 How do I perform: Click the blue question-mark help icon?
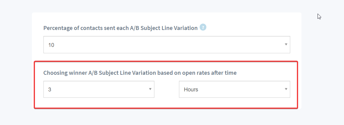203,28
